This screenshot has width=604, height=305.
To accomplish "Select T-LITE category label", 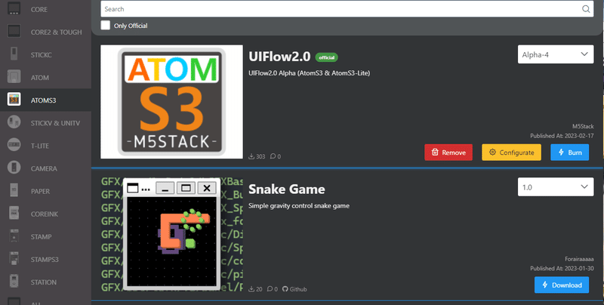I will point(40,146).
